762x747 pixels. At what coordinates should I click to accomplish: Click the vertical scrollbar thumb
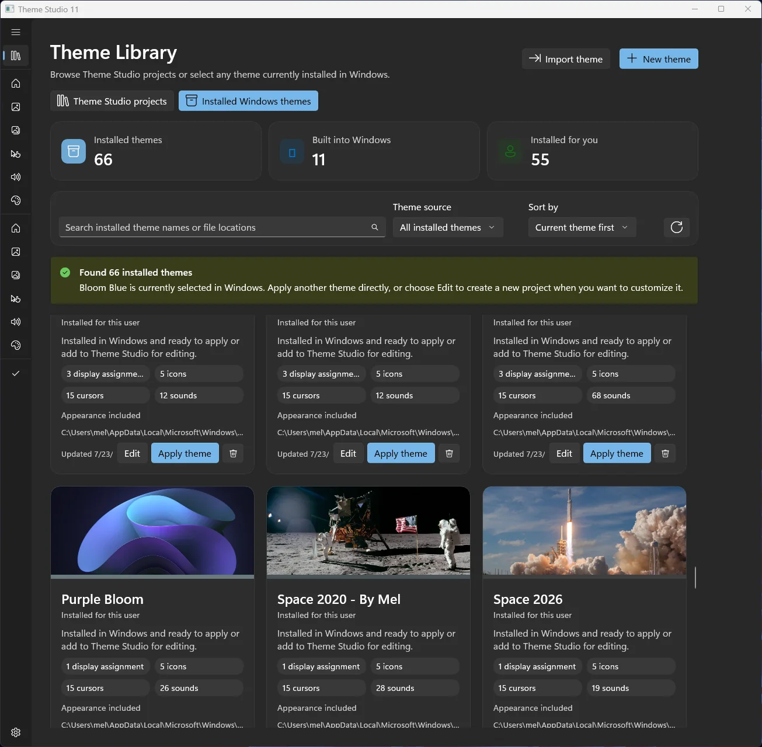(695, 577)
